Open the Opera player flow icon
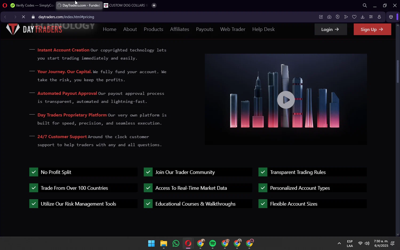Screen dimensions: 400x250 [346, 17]
